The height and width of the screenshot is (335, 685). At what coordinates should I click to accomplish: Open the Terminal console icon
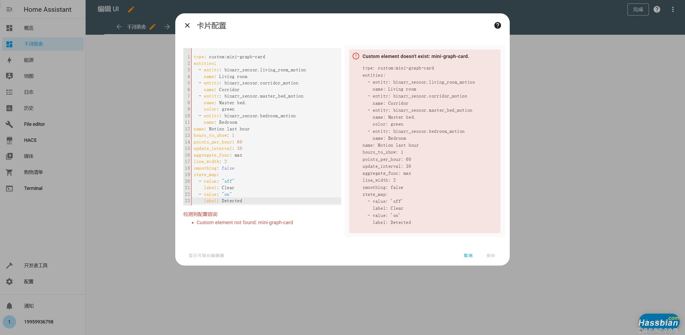9,188
